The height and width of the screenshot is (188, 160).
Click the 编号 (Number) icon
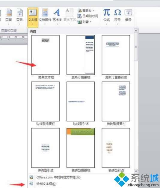128,13
